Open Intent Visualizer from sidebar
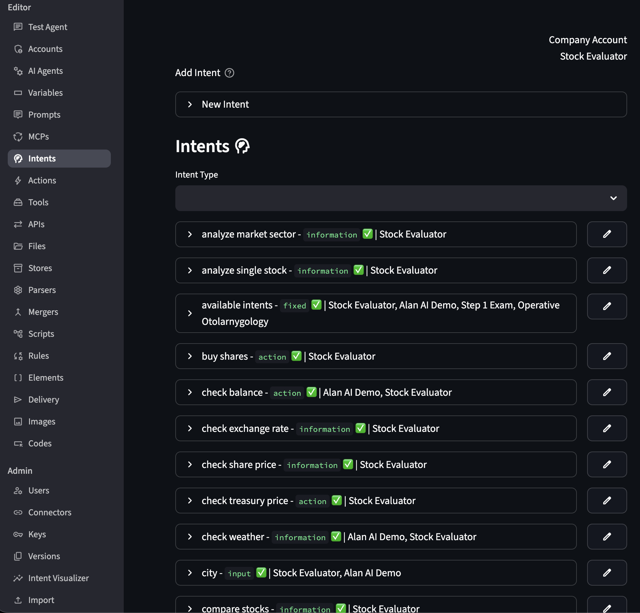 pyautogui.click(x=58, y=578)
